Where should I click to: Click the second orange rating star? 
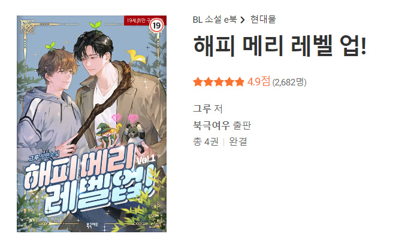point(208,82)
